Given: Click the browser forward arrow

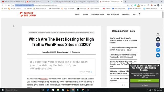Looking at the screenshot, I should [6, 5].
